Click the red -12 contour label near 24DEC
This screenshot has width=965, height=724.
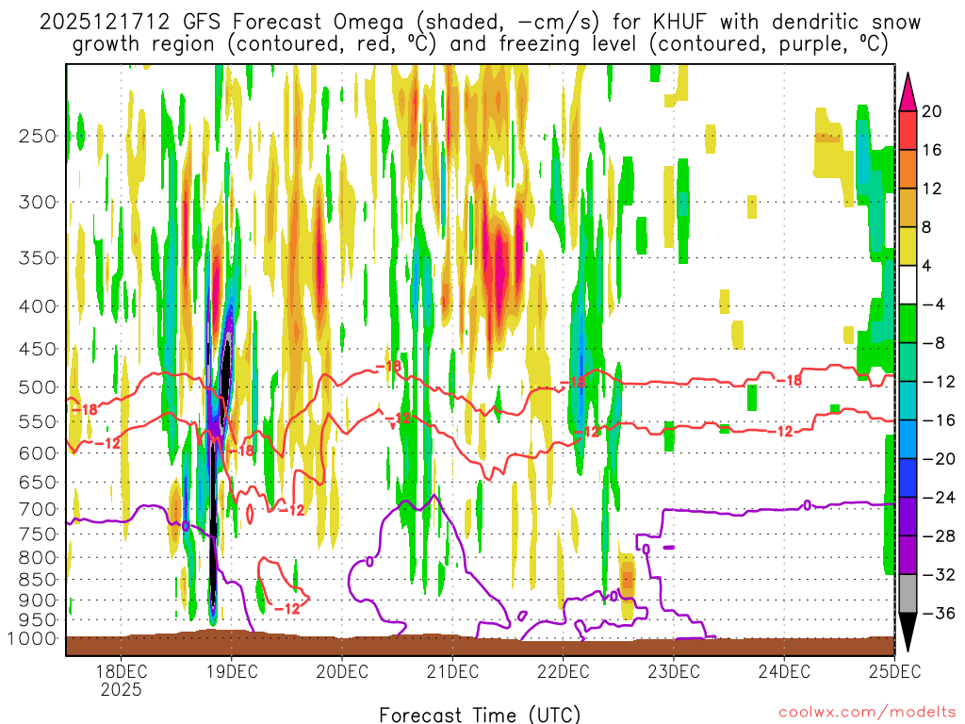780,431
